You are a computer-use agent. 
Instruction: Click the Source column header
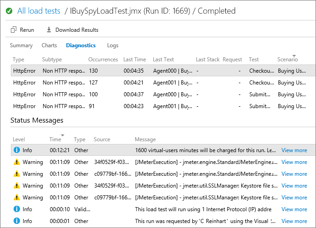click(x=102, y=139)
